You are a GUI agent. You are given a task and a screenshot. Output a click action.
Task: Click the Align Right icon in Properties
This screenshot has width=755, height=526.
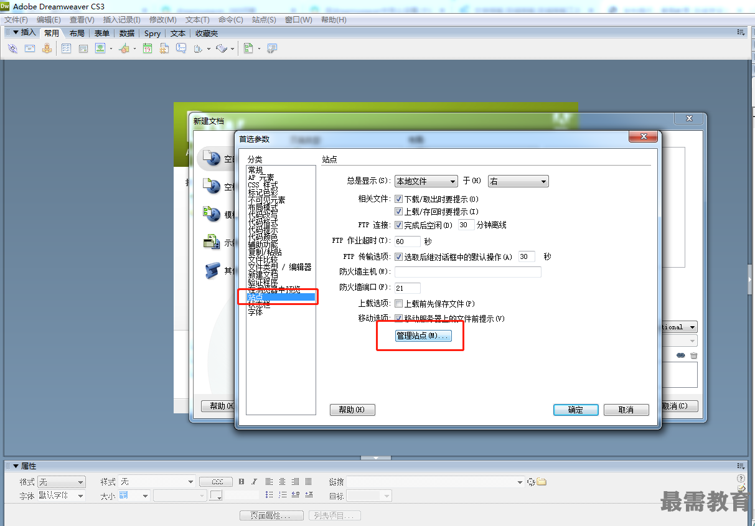pyautogui.click(x=295, y=481)
